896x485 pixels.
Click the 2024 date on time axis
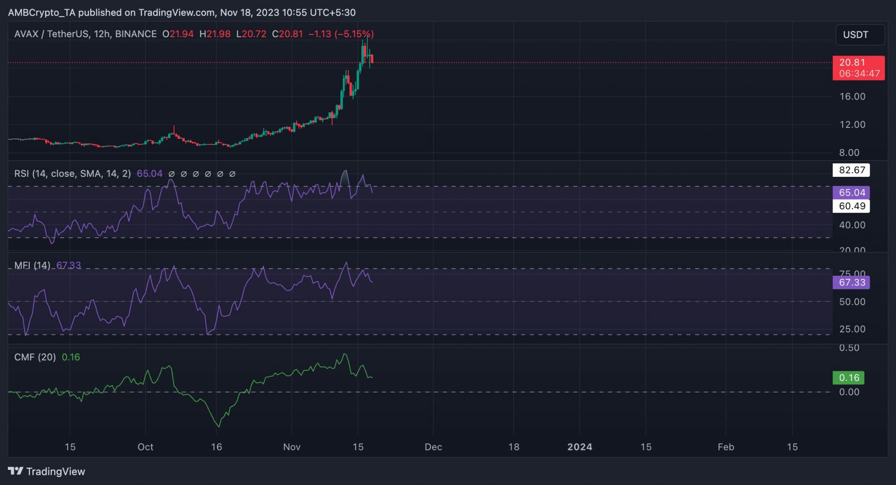[x=580, y=447]
